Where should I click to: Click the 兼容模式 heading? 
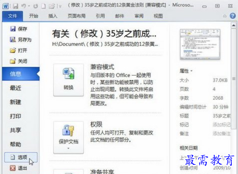(x=102, y=67)
